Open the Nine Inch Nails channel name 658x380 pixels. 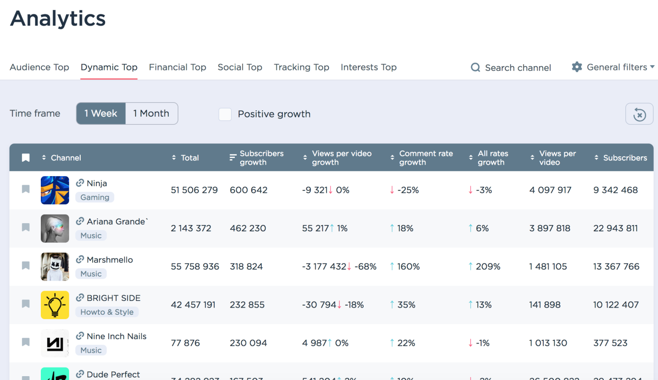117,336
